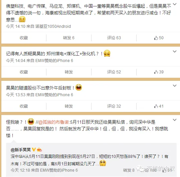Like the tunnel stock post with 41 likes
Image resolution: width=180 pixels, height=177 pixels.
[159, 106]
